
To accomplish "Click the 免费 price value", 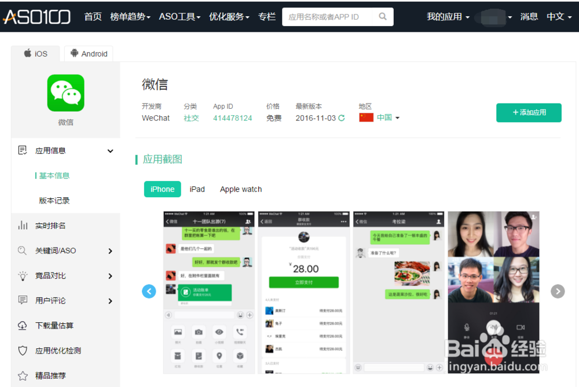I will [x=274, y=118].
